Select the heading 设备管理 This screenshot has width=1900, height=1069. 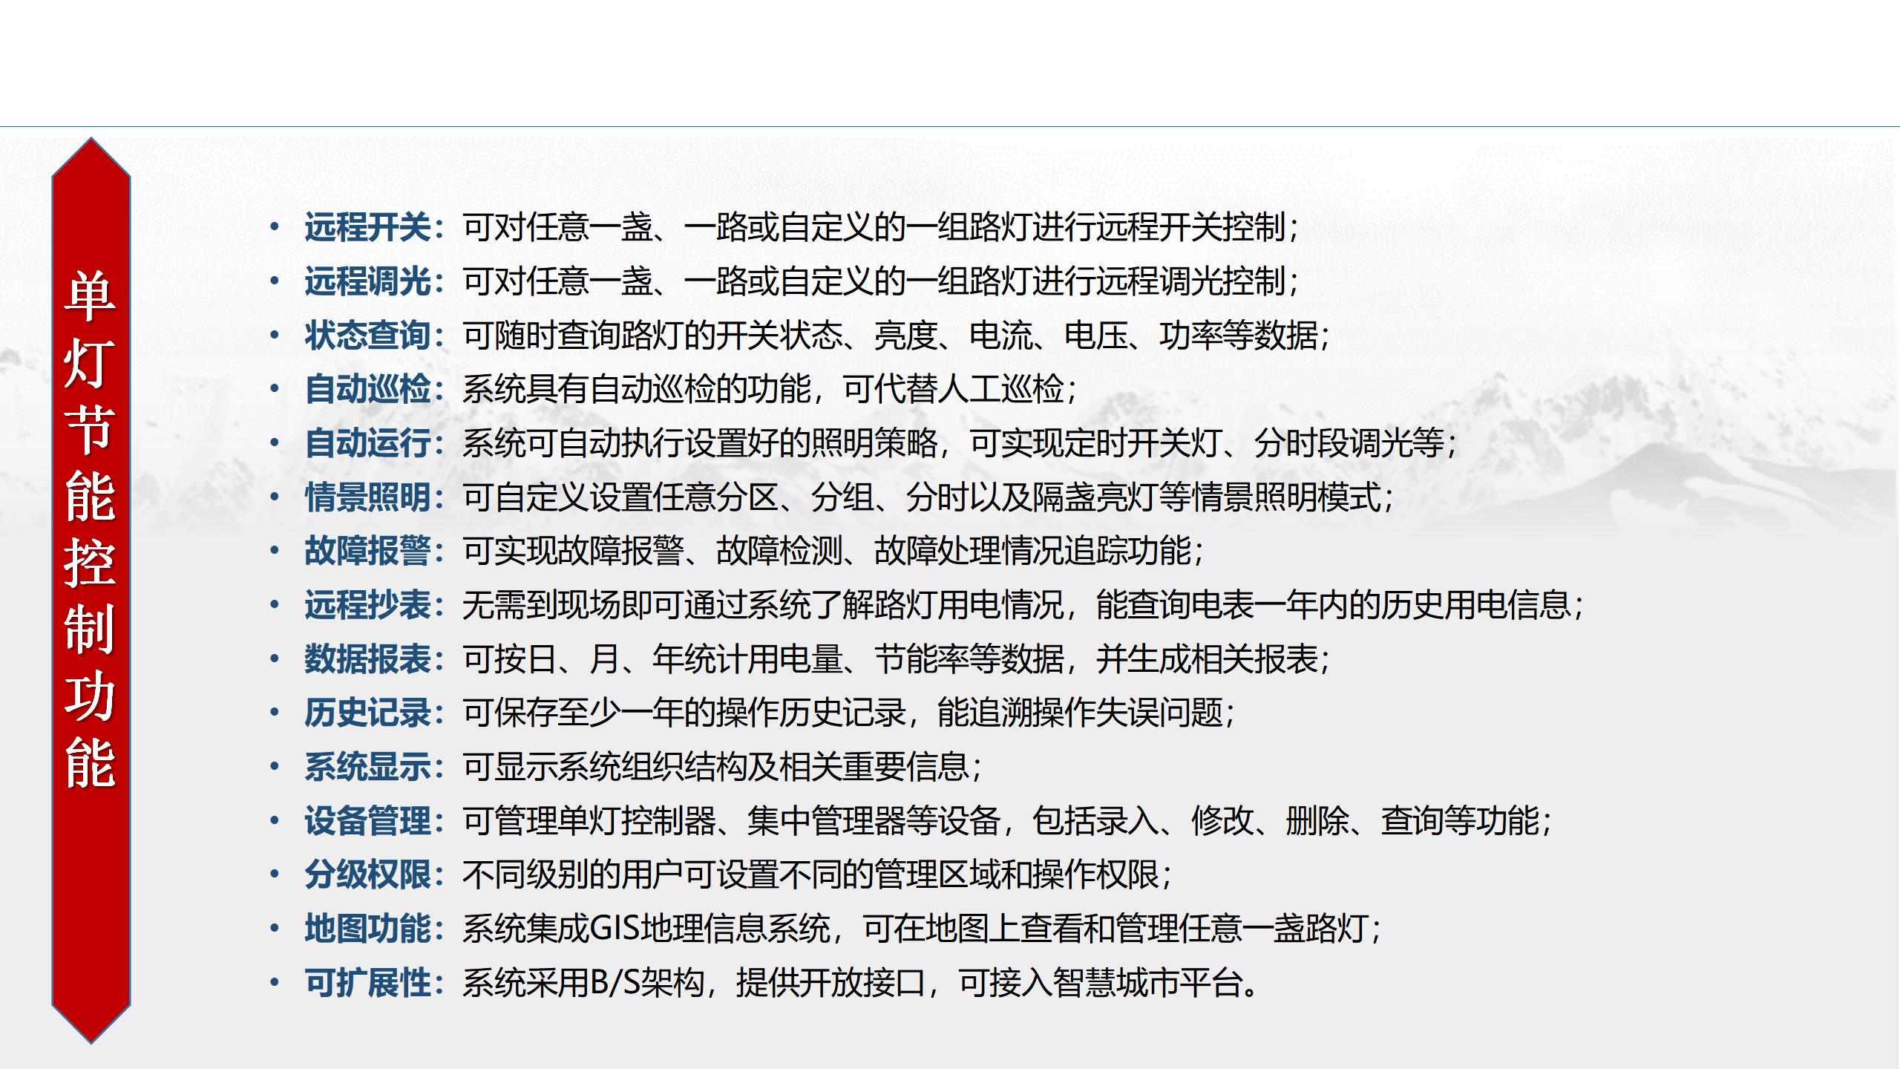click(367, 821)
